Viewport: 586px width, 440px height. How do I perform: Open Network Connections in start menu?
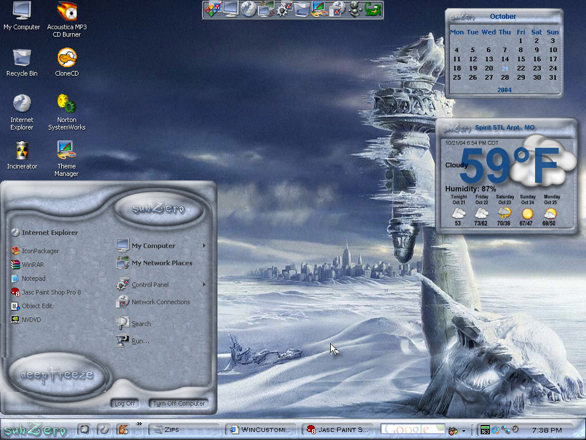point(153,301)
